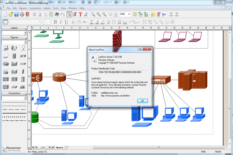The width and height of the screenshot is (233, 155).
Task: Open the Labels style dropdown
Action: (x=25, y=33)
